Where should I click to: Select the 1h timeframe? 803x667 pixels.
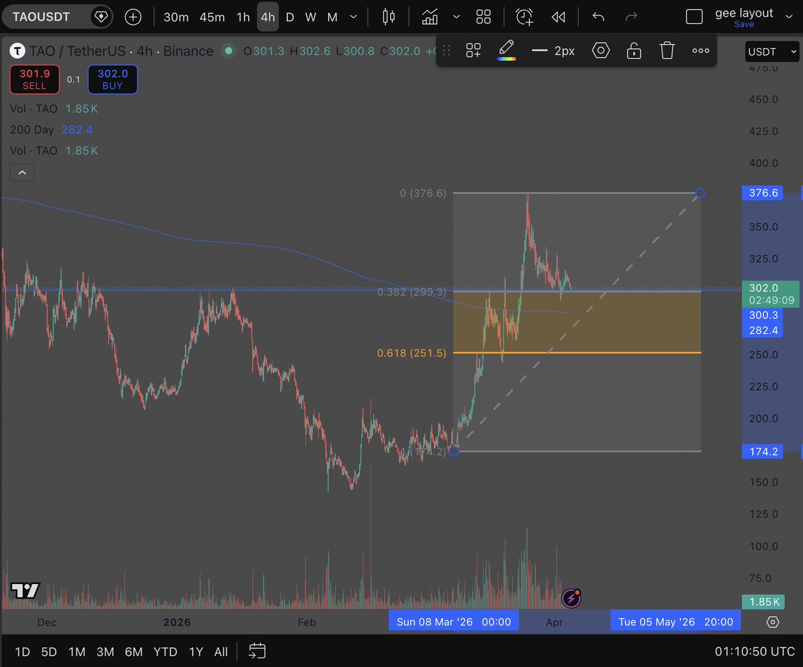[x=243, y=17]
